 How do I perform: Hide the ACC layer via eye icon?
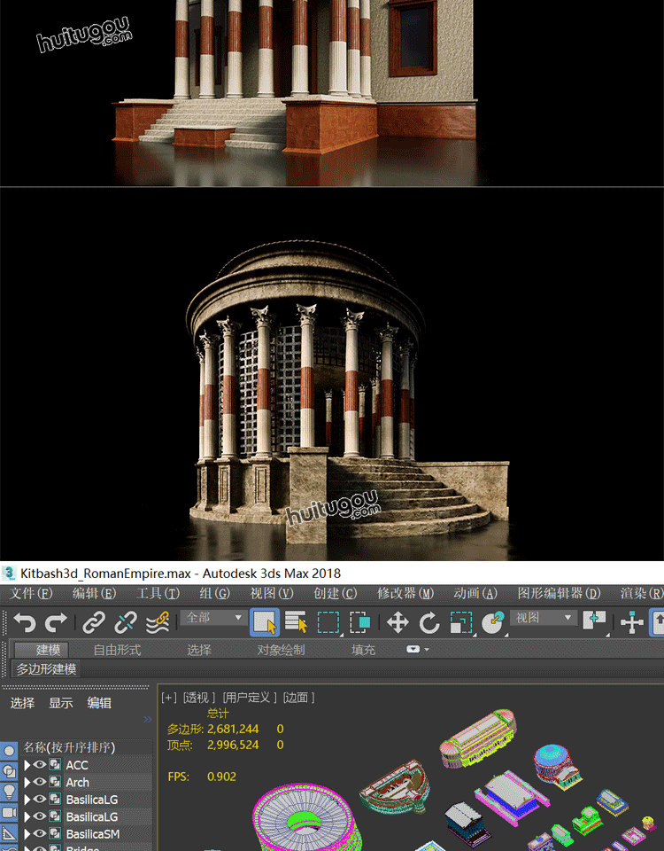tap(40, 765)
